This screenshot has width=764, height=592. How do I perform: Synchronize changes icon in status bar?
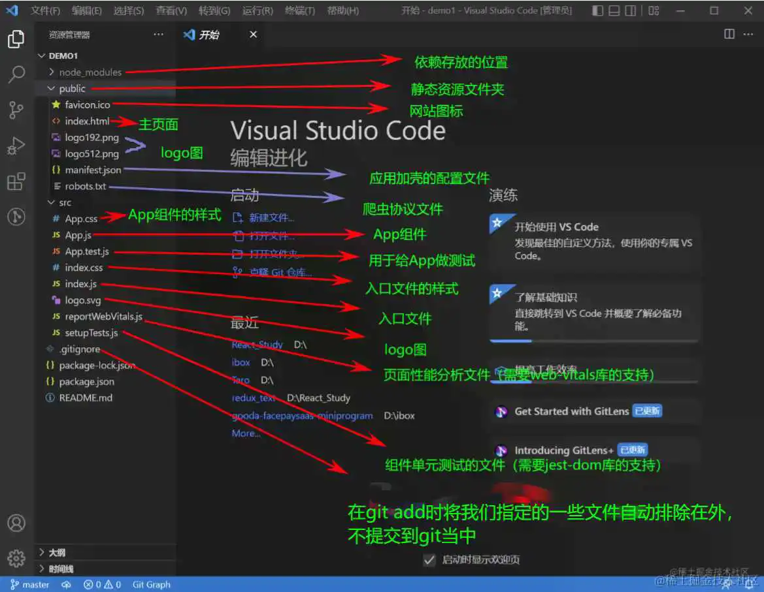tap(66, 584)
